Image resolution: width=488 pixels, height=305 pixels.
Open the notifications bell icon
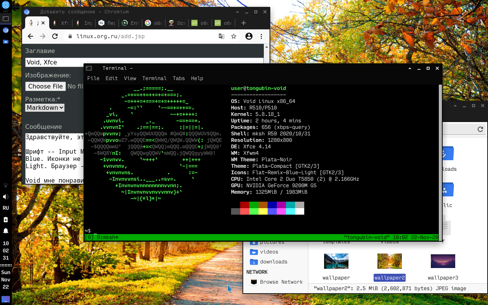[x=6, y=231]
